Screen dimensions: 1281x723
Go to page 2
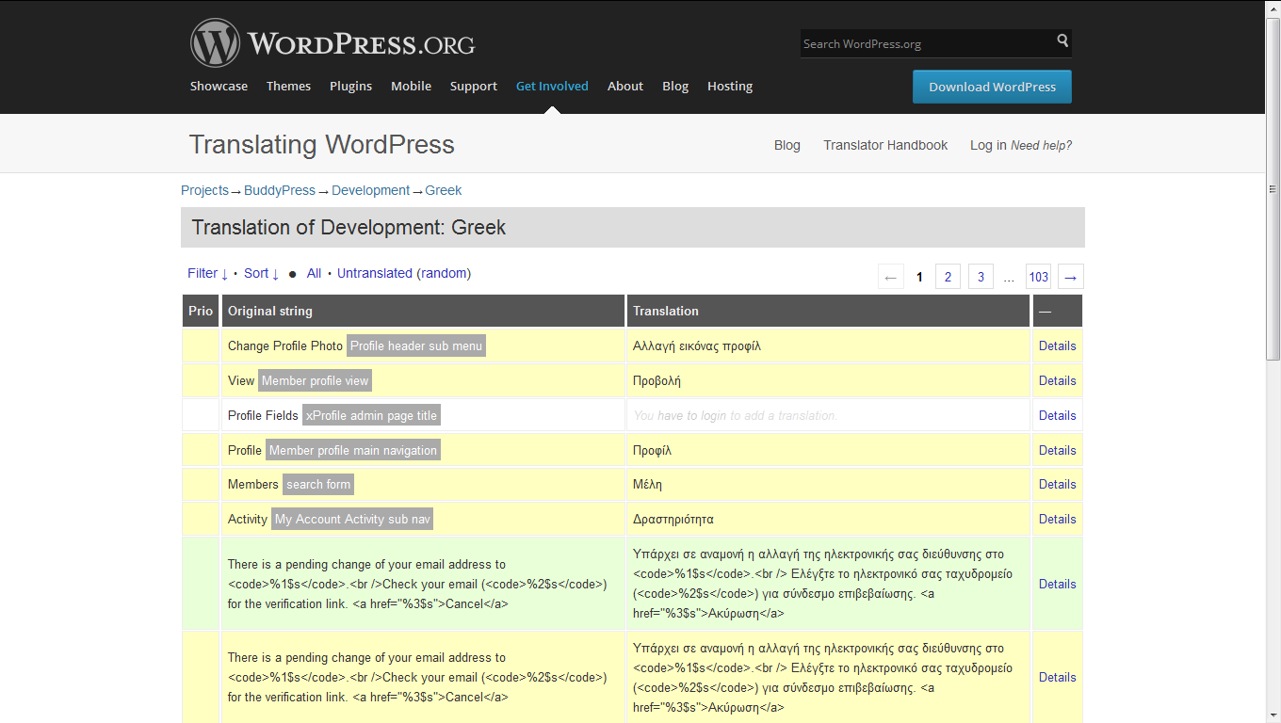tap(948, 277)
